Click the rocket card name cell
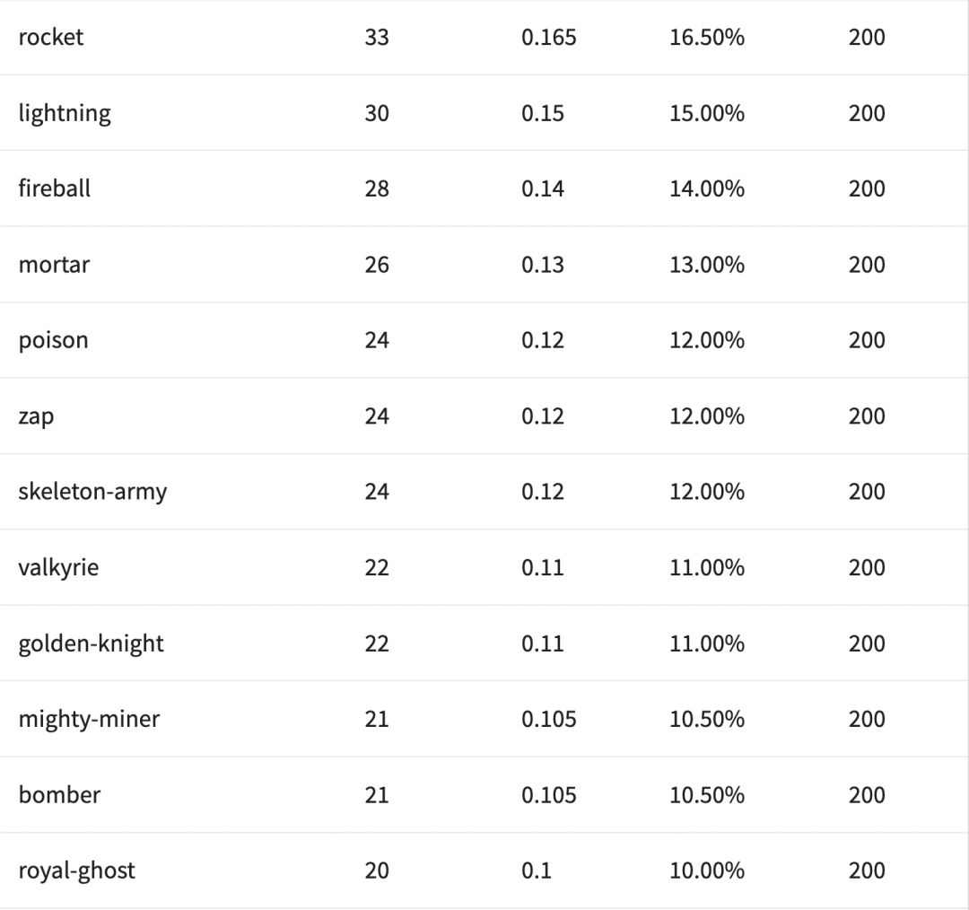Viewport: 969px width, 910px height. [x=50, y=37]
